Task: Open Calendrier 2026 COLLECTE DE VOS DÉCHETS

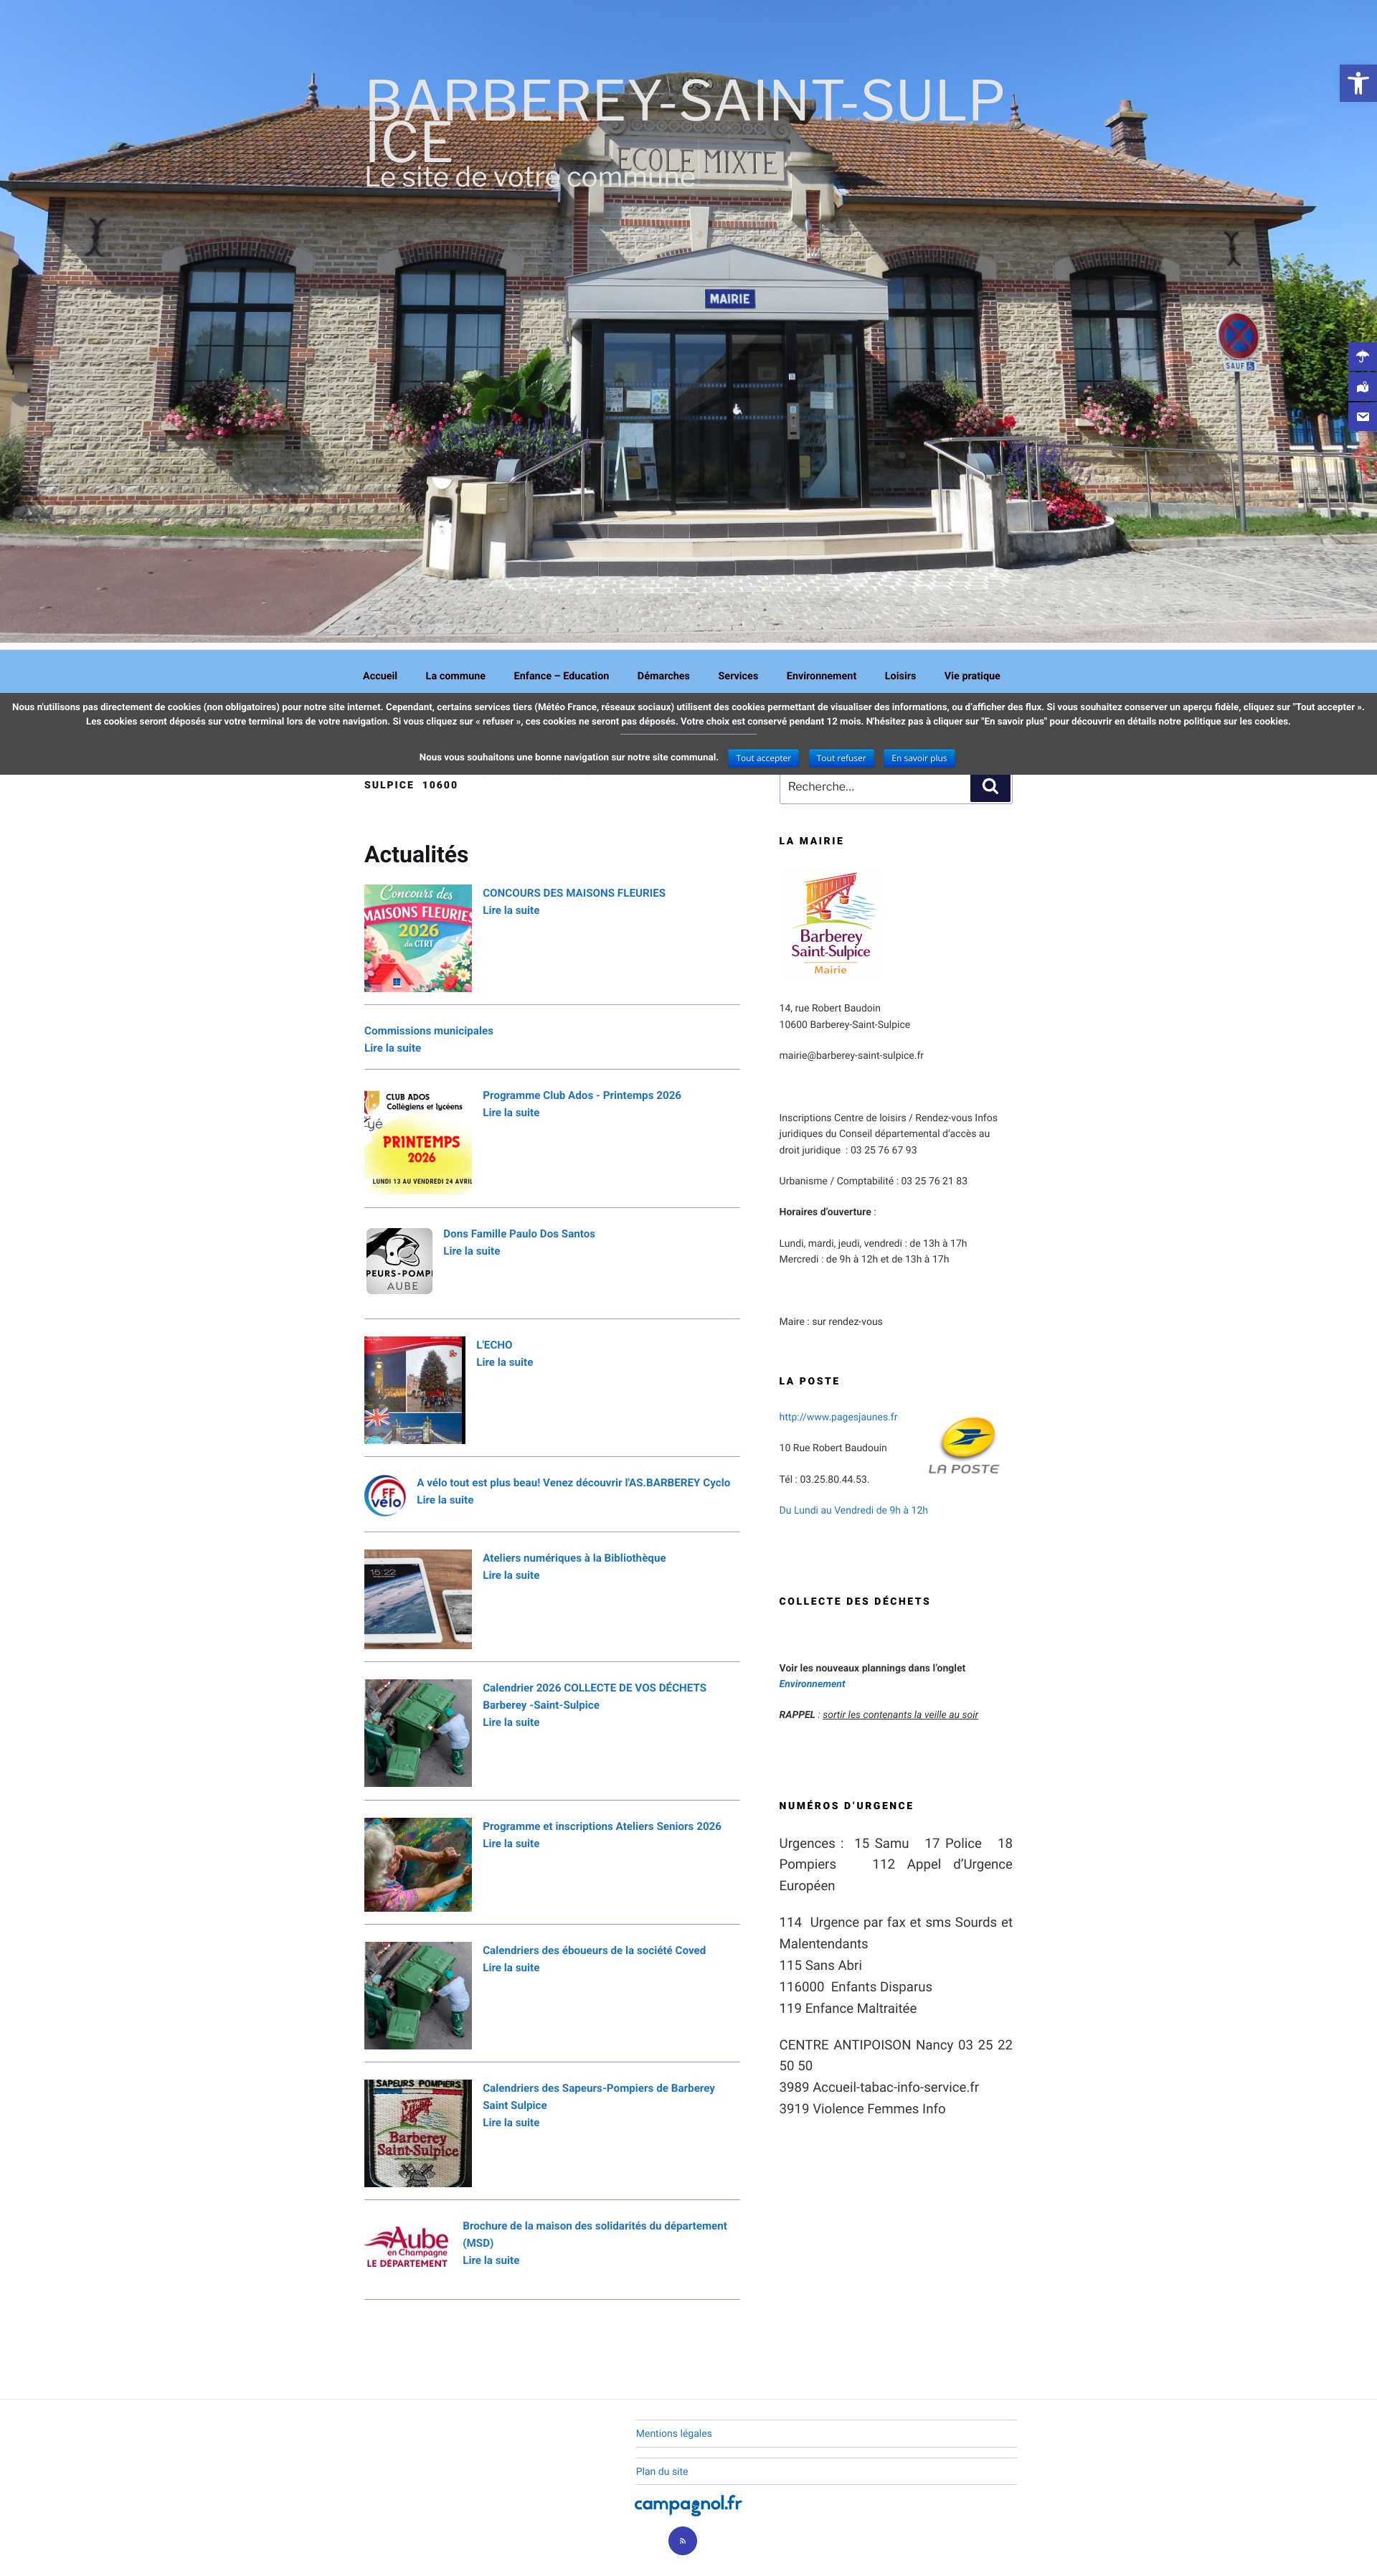Action: pyautogui.click(x=594, y=1696)
